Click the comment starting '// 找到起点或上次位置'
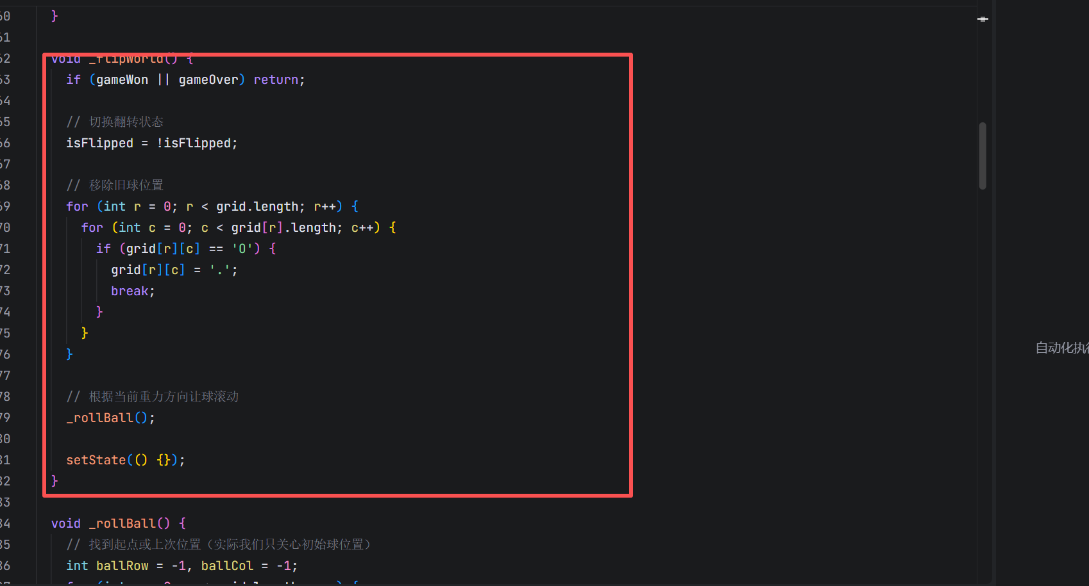Viewport: 1089px width, 586px height. point(219,544)
